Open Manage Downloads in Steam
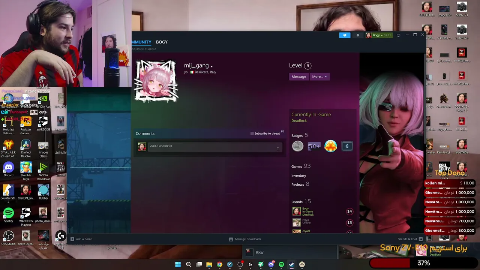Image resolution: width=480 pixels, height=270 pixels. point(245,239)
